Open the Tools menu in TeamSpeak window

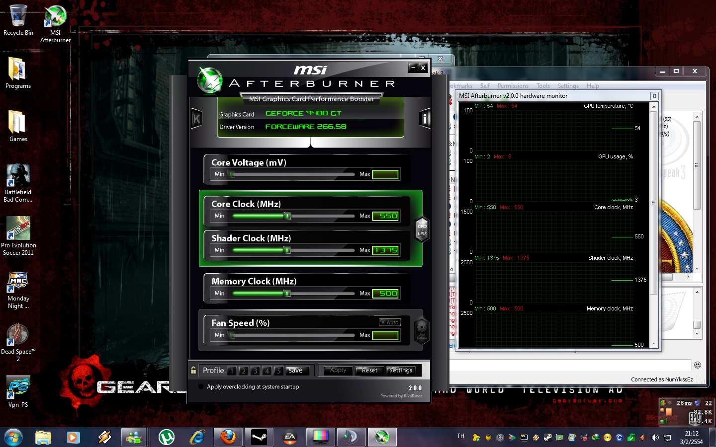[x=543, y=86]
